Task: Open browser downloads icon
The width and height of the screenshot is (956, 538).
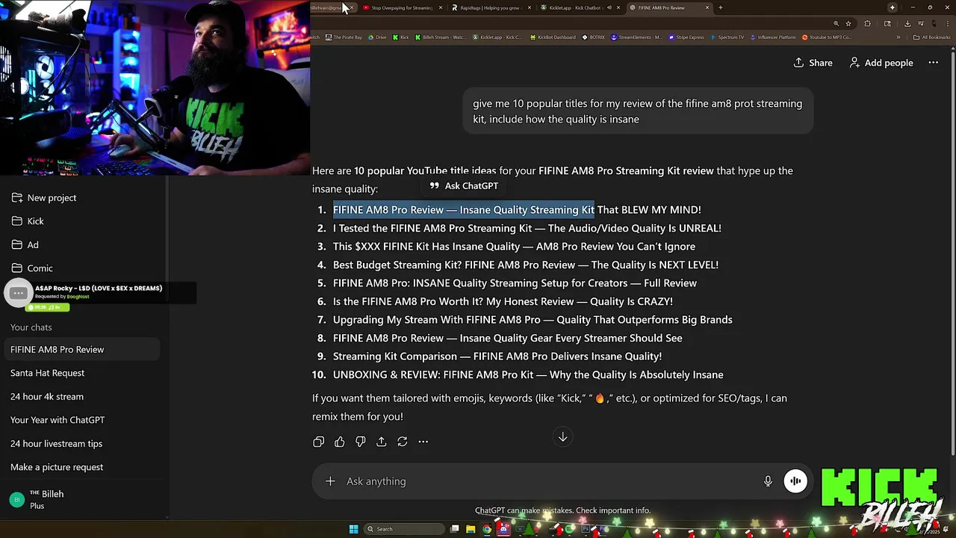Action: [x=907, y=23]
